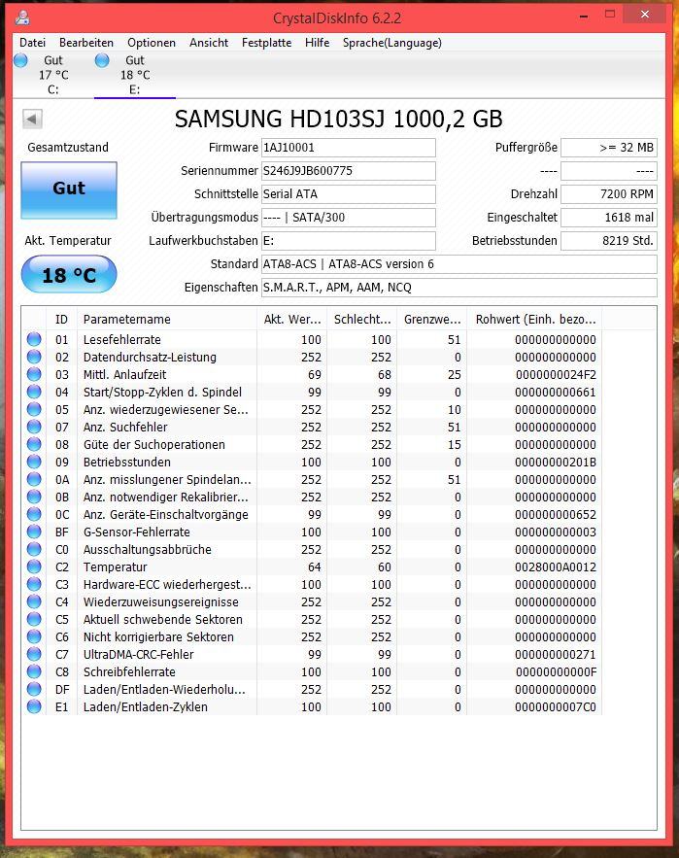Screen dimensions: 679x858
Task: Click the ID column header
Action: [x=62, y=319]
